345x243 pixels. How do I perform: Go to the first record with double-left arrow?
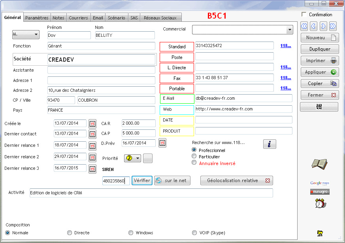(x=304, y=26)
